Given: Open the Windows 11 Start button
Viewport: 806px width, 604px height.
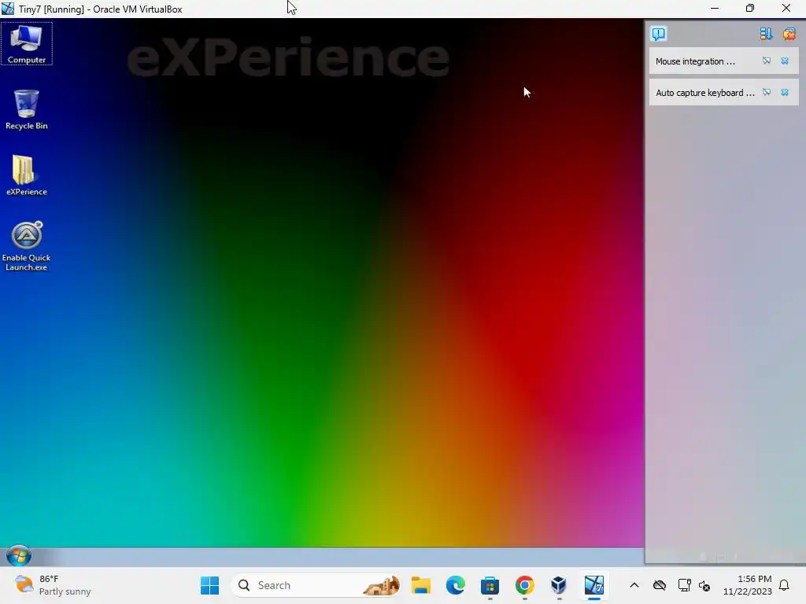Looking at the screenshot, I should [209, 585].
